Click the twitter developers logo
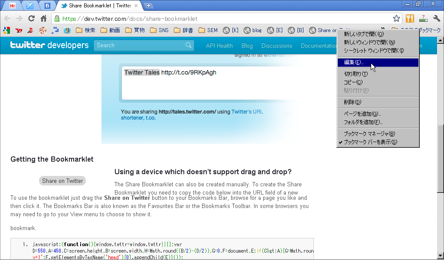 pos(49,45)
